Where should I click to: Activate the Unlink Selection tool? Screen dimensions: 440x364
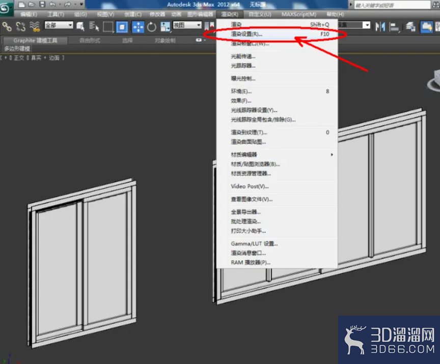(20, 26)
